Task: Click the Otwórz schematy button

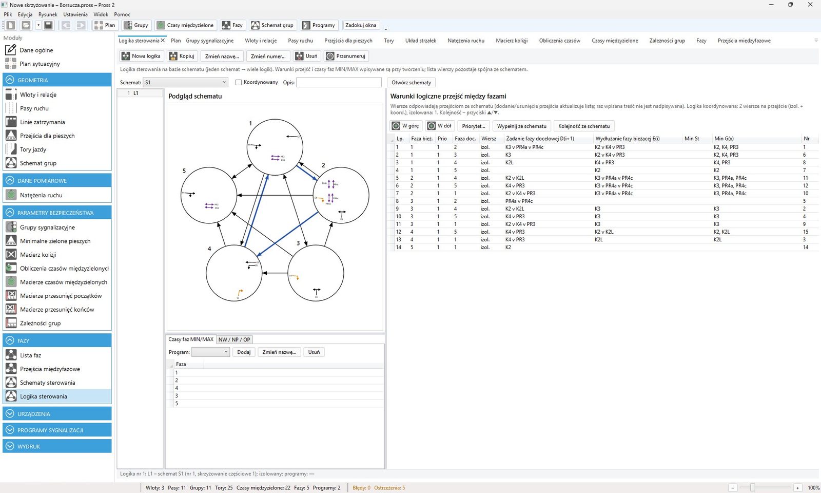Action: tap(412, 82)
